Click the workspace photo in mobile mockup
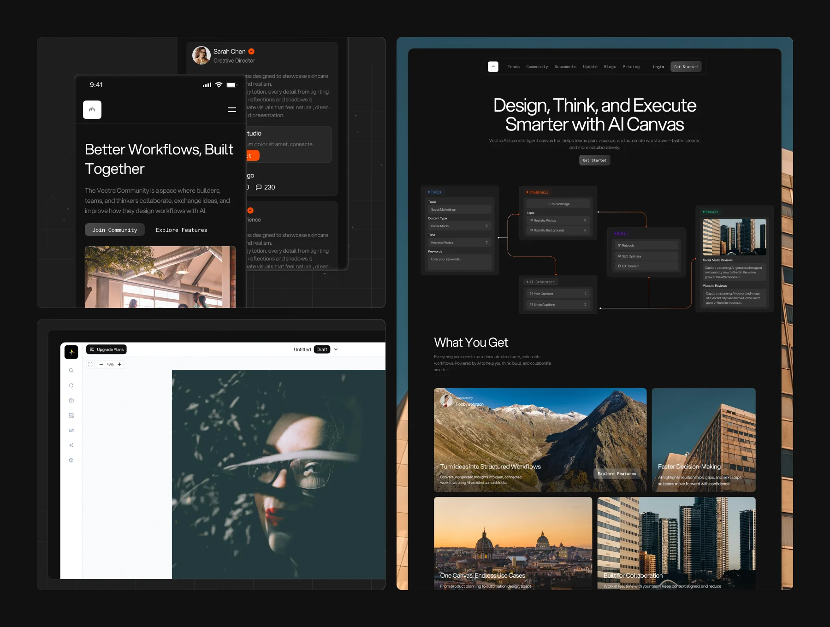Screen dimensions: 830x627 pos(160,277)
